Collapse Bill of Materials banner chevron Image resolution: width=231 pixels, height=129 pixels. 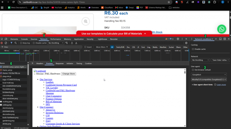pyautogui.click(x=145, y=34)
